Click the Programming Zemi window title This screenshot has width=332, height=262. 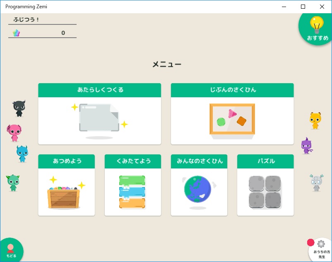tap(26, 7)
